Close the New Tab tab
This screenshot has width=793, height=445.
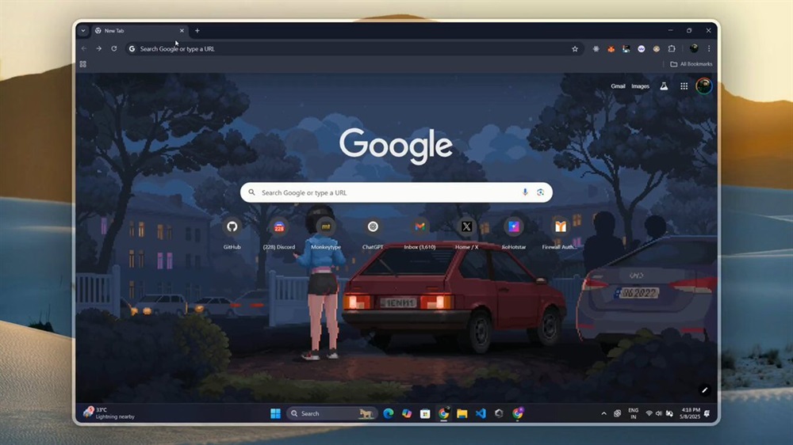[182, 31]
